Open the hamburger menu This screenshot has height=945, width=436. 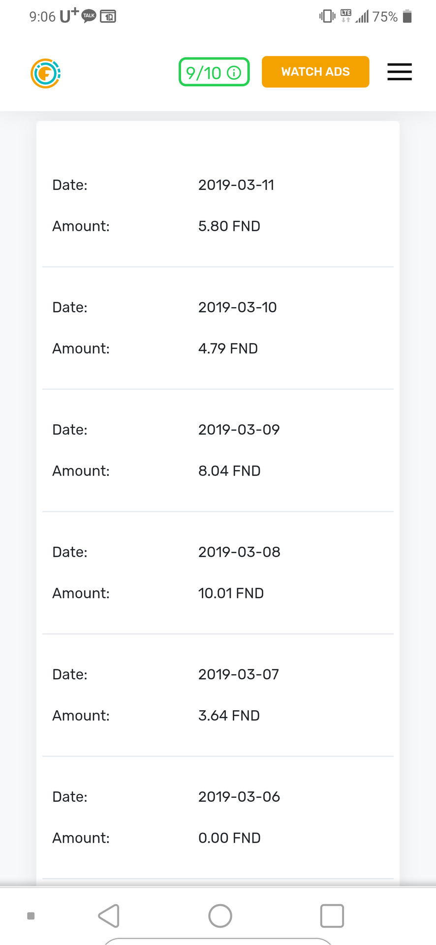point(399,72)
